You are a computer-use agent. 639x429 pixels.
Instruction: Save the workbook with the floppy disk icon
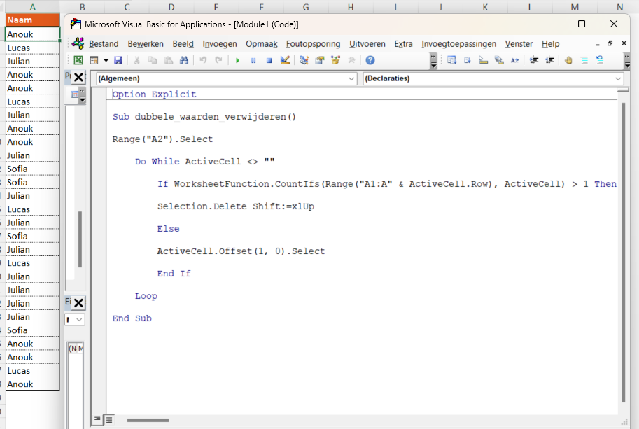coord(118,60)
